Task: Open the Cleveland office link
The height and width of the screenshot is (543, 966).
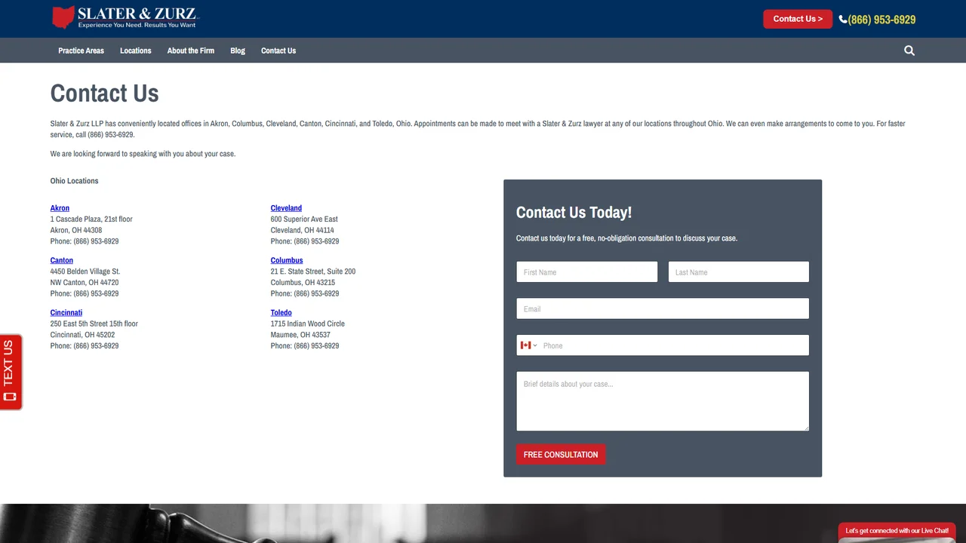Action: [x=286, y=208]
